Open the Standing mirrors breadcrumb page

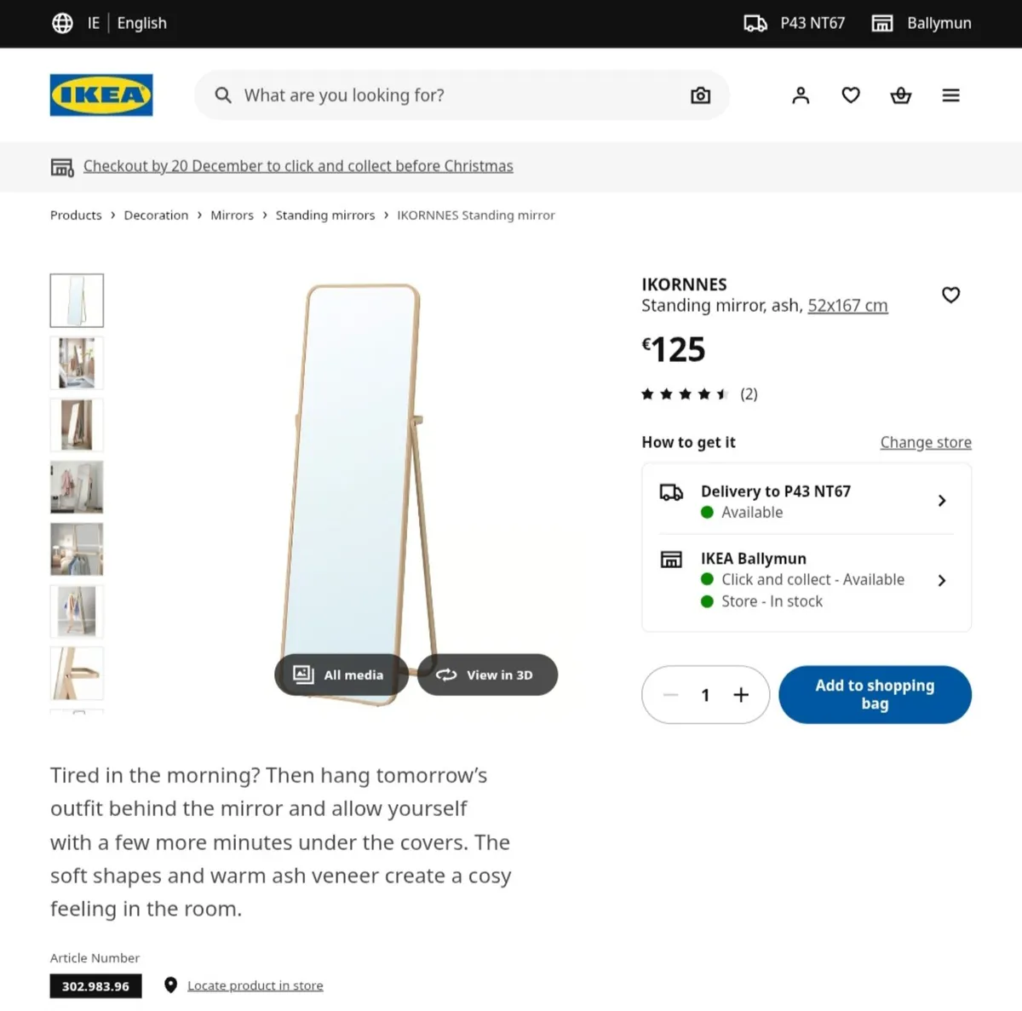tap(324, 215)
